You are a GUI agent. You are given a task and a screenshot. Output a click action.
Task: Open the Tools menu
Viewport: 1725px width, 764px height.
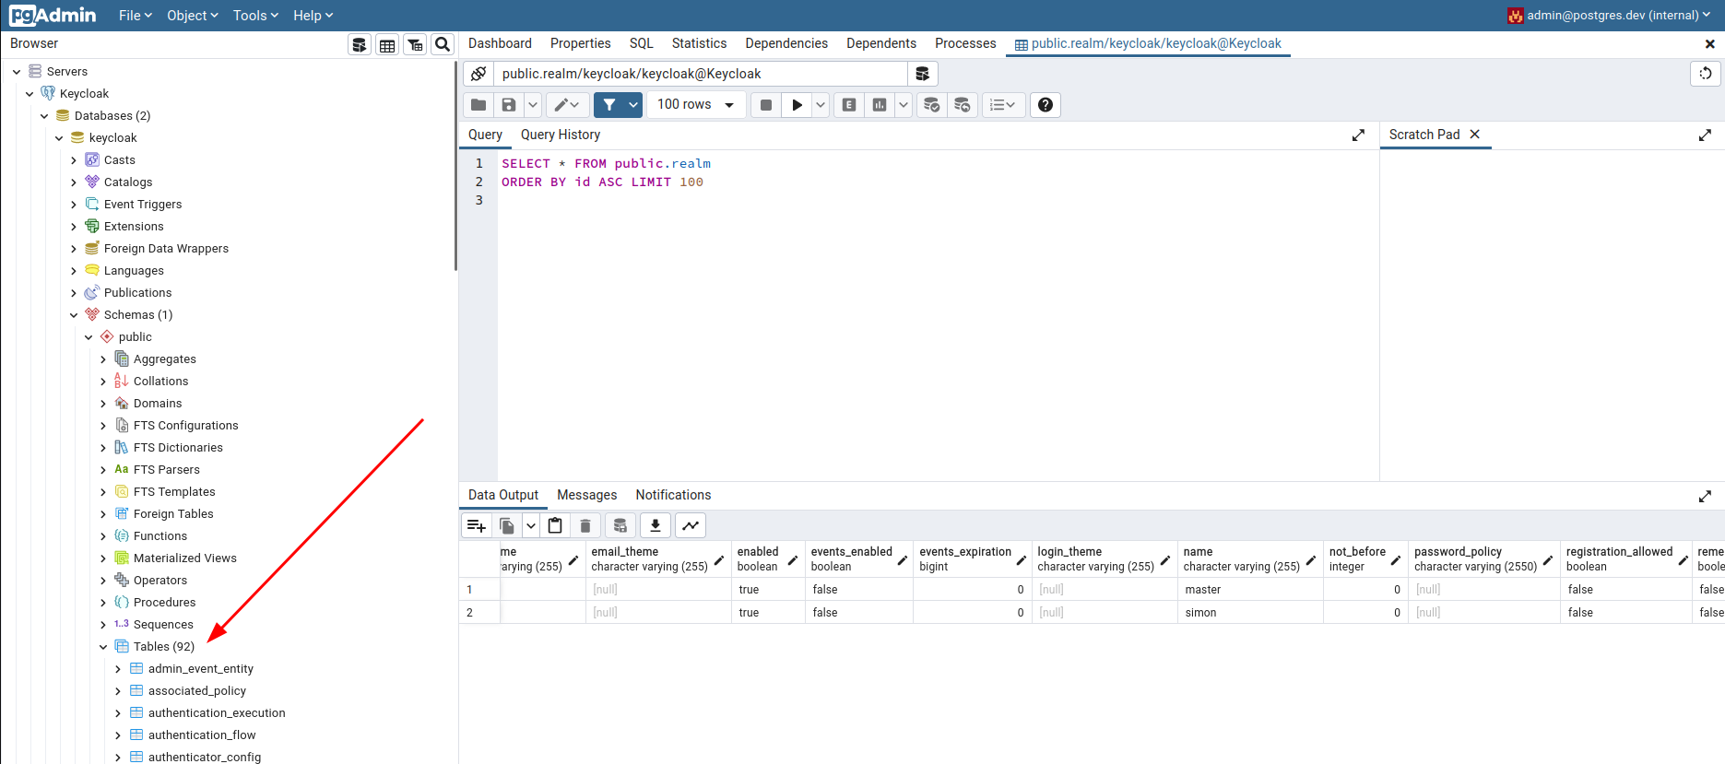tap(256, 16)
